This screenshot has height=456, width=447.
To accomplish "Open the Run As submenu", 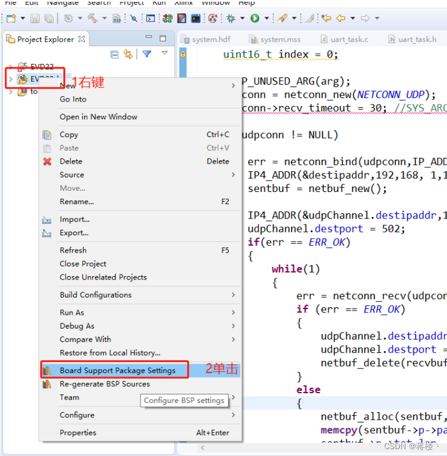I will pyautogui.click(x=141, y=312).
